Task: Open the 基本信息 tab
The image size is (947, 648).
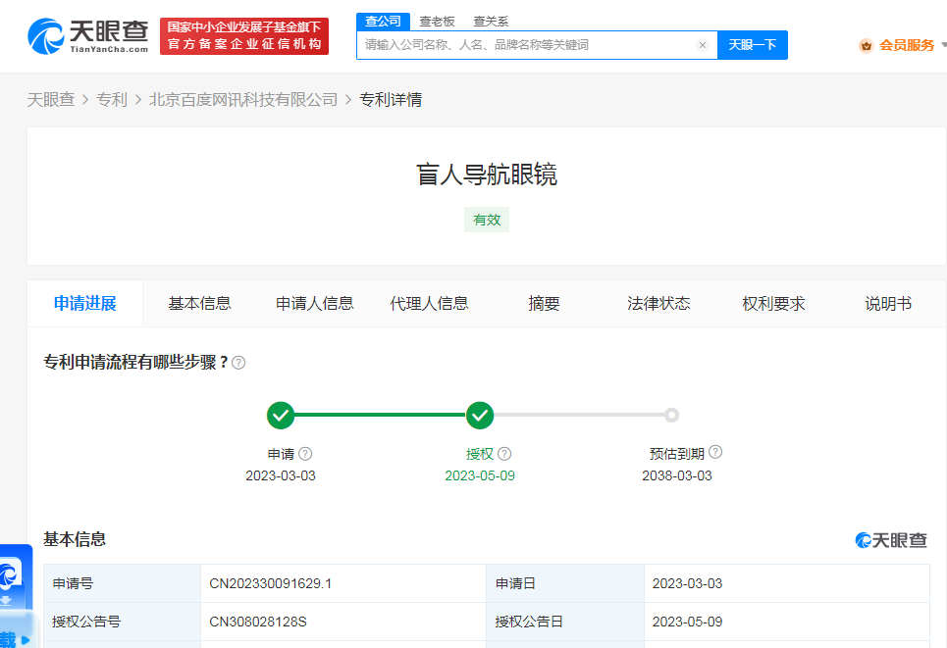Action: click(199, 304)
